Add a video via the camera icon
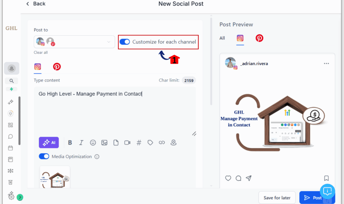This screenshot has height=204, width=344. coord(127,142)
